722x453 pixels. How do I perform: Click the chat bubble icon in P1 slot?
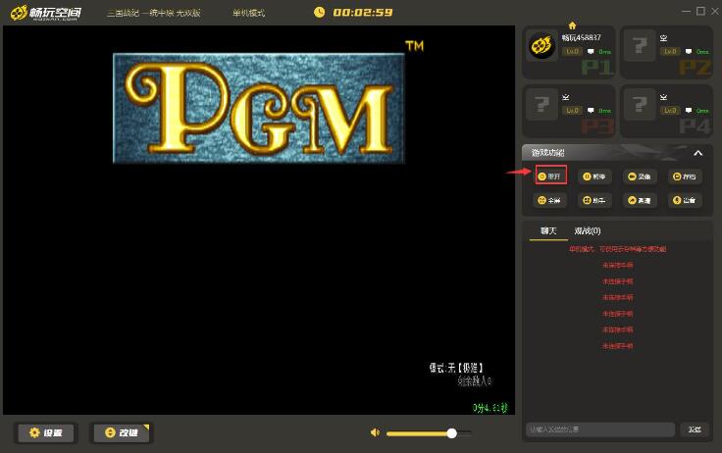coord(591,52)
